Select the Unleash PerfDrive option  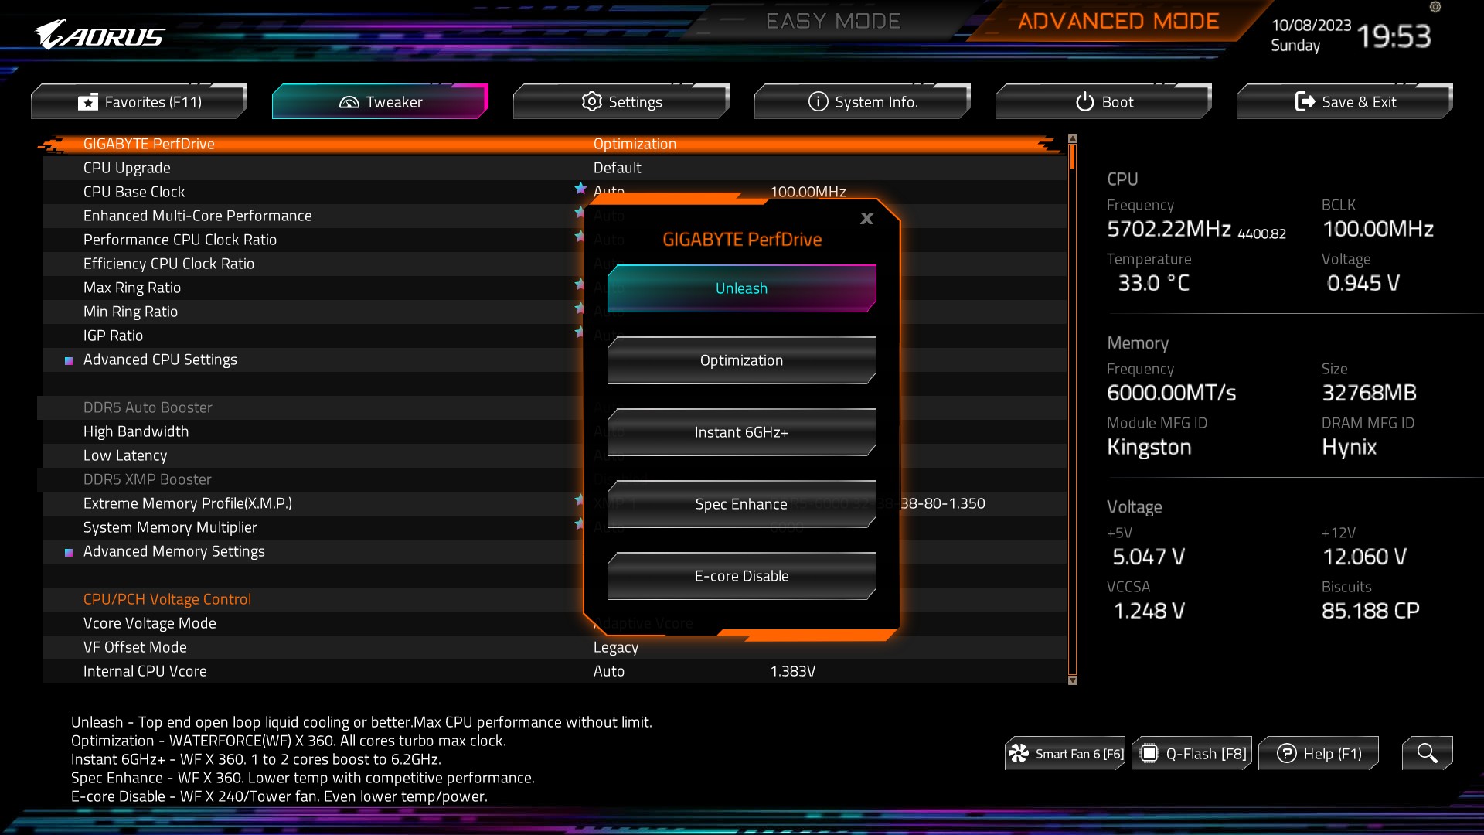(741, 288)
